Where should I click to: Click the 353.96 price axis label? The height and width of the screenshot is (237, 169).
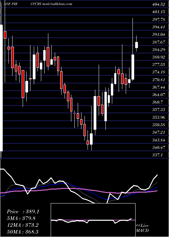coord(159,117)
